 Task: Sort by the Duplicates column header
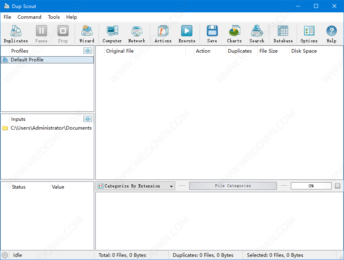pos(242,51)
